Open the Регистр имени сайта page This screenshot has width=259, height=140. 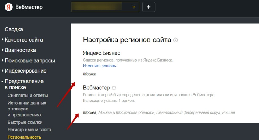tap(29, 130)
